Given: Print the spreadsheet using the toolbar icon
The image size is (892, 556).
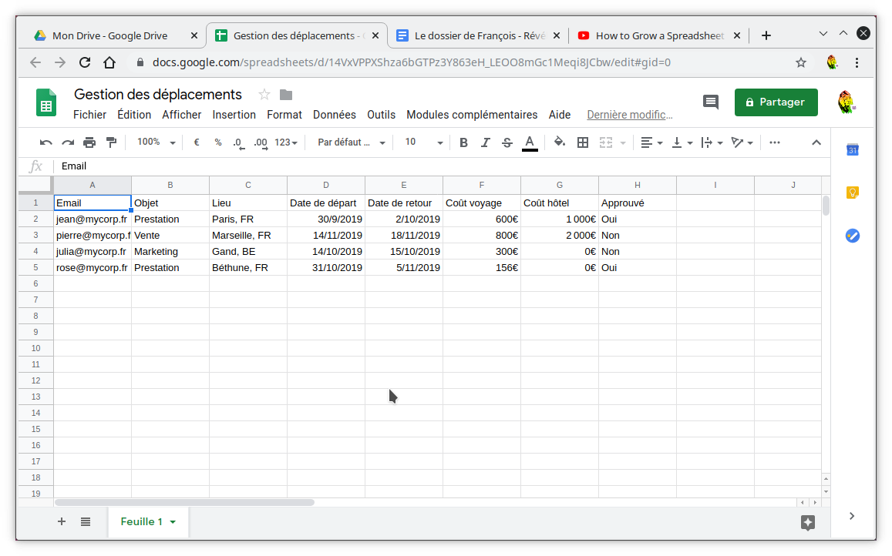Looking at the screenshot, I should pyautogui.click(x=90, y=142).
